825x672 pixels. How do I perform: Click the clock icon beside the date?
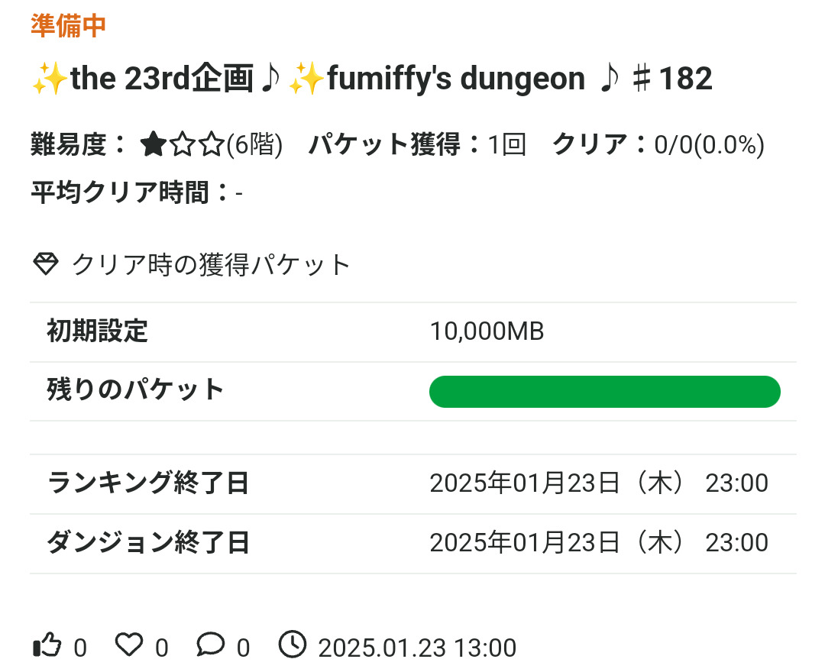click(x=292, y=645)
